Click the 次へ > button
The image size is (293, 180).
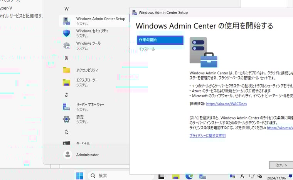pyautogui.click(x=281, y=165)
